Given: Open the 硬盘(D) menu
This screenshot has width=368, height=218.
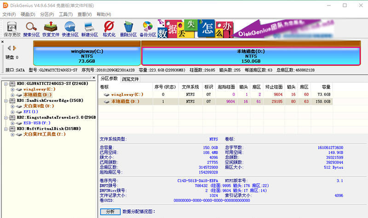Looking at the screenshot, I should tap(28, 15).
